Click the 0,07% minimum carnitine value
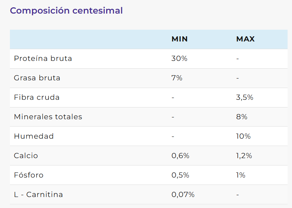This screenshot has width=292, height=208. (x=183, y=195)
